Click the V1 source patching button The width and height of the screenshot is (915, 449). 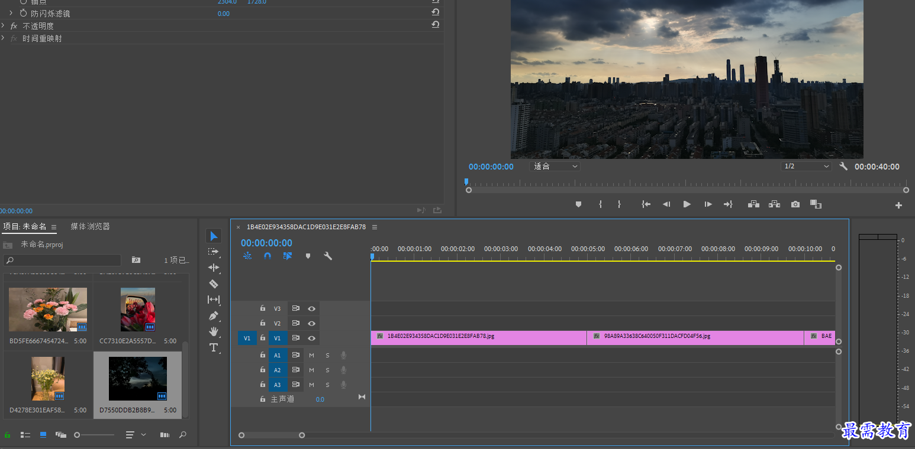[247, 338]
